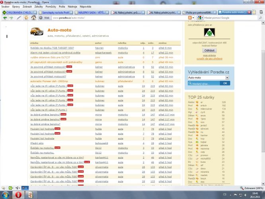Open author link havran
This screenshot has width=265, height=199.
coord(99,48)
